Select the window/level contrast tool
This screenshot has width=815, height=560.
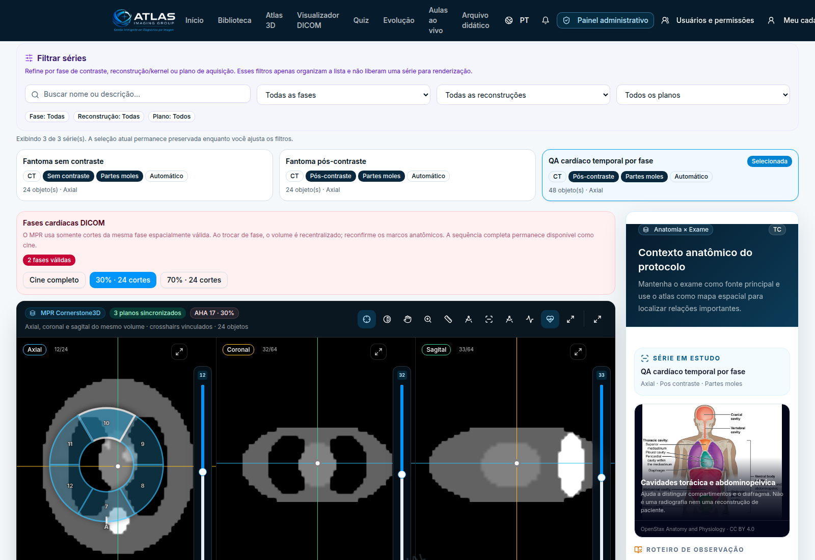pyautogui.click(x=387, y=319)
